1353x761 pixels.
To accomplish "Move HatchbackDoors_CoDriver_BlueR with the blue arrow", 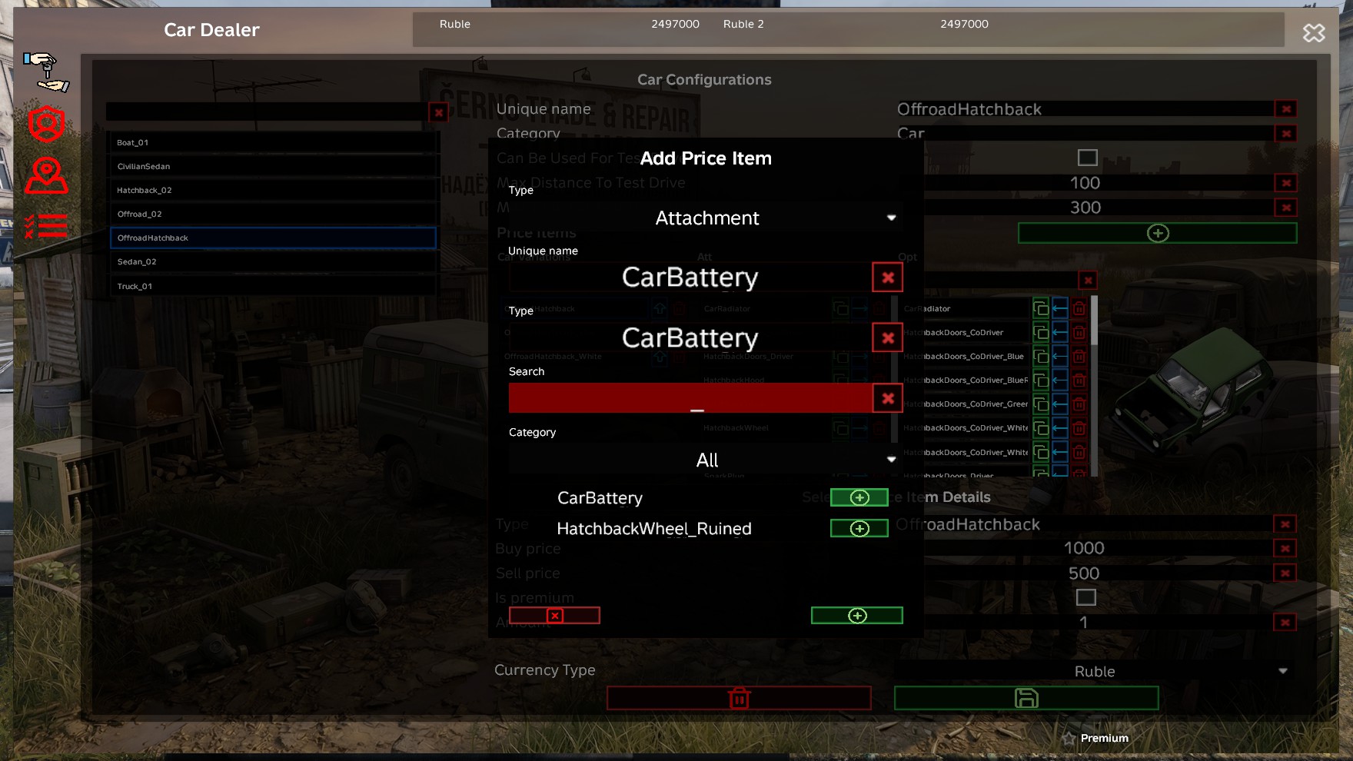I will tap(1060, 380).
